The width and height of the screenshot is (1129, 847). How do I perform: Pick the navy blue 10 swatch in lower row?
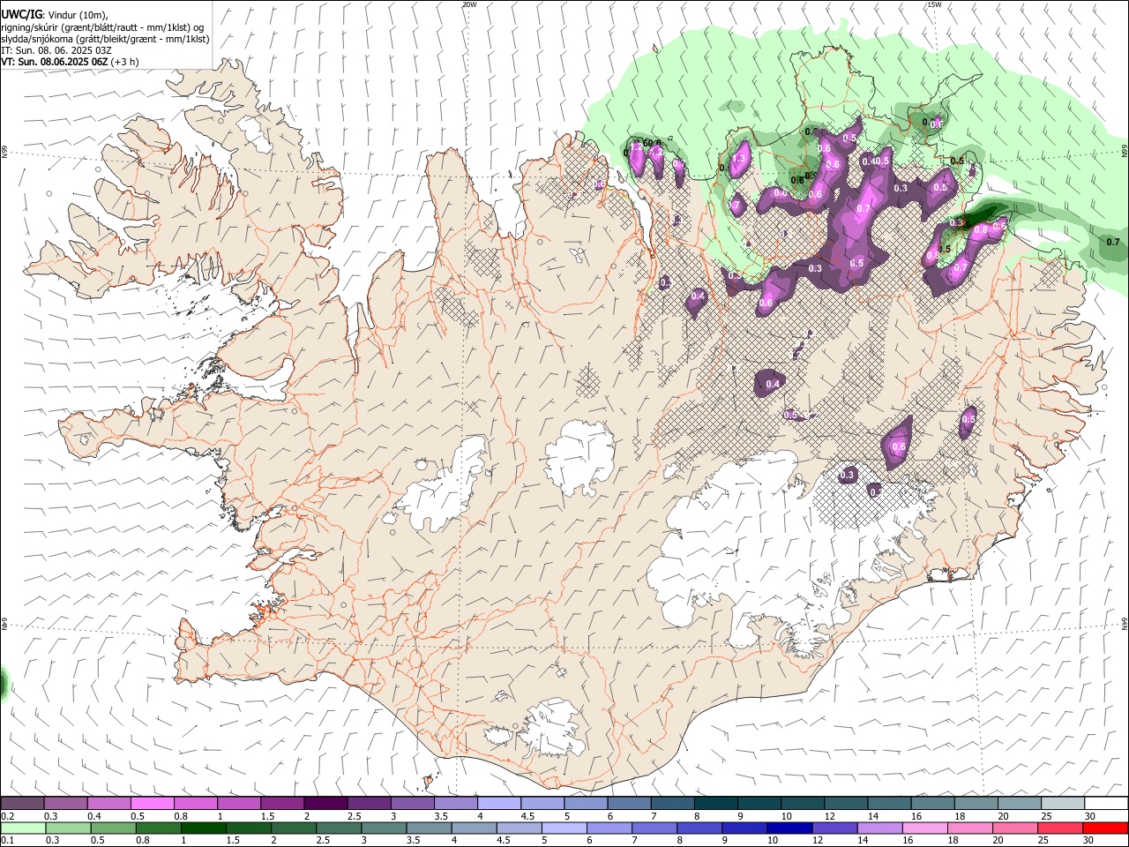tap(790, 828)
